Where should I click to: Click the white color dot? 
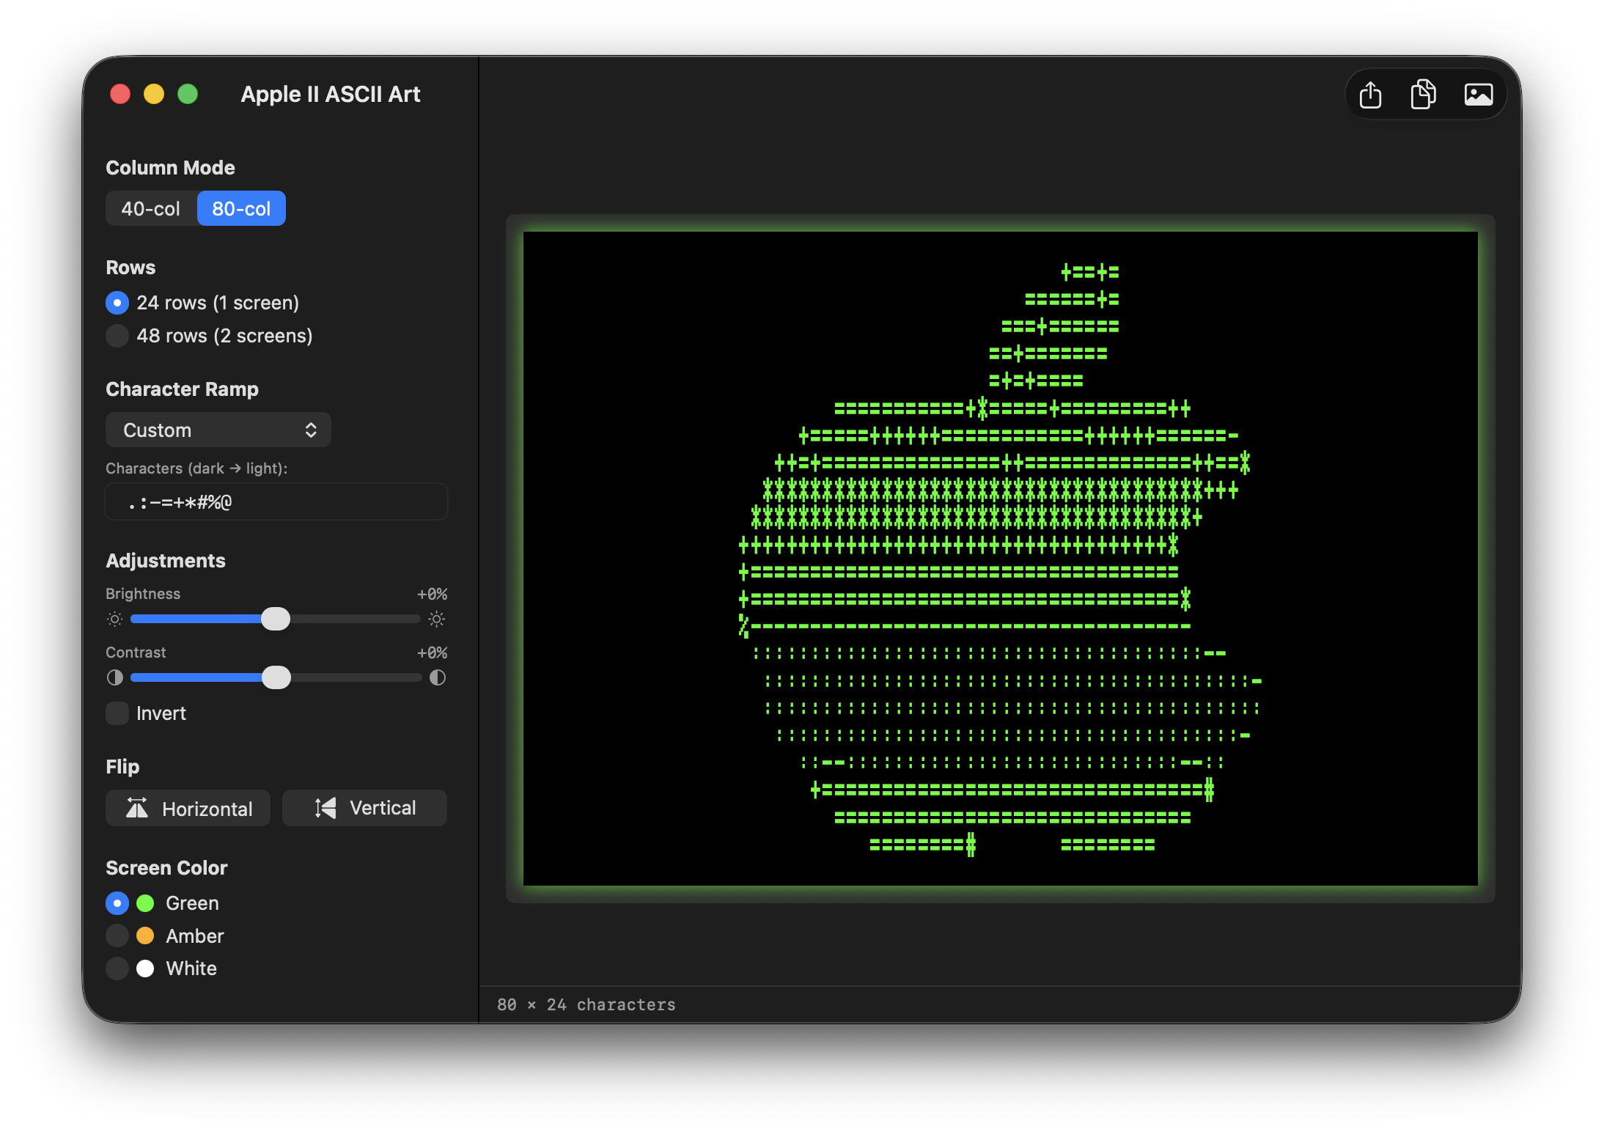[x=145, y=969]
